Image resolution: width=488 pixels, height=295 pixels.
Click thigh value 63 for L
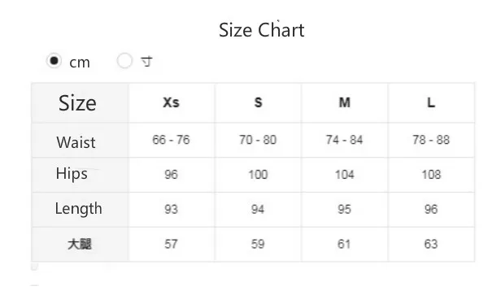pyautogui.click(x=431, y=244)
